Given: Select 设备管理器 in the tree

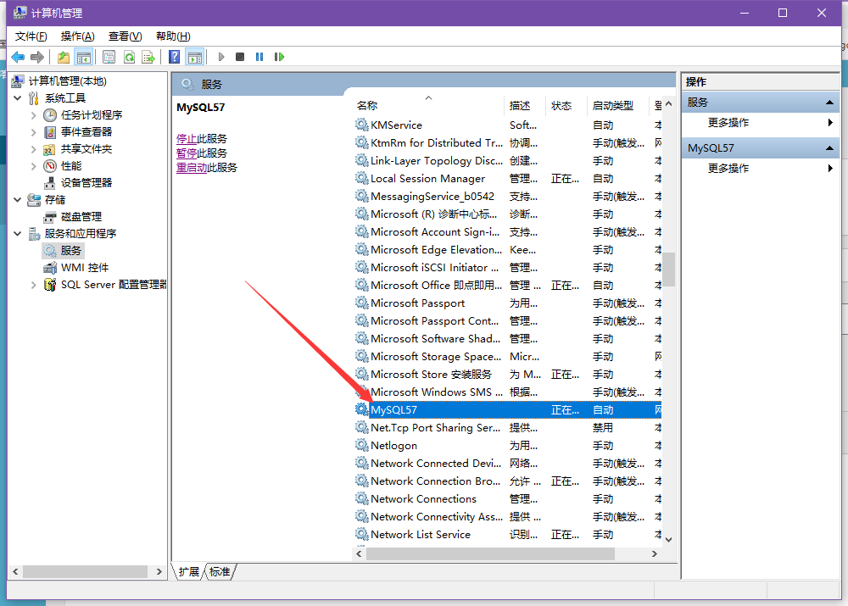Looking at the screenshot, I should click(86, 182).
